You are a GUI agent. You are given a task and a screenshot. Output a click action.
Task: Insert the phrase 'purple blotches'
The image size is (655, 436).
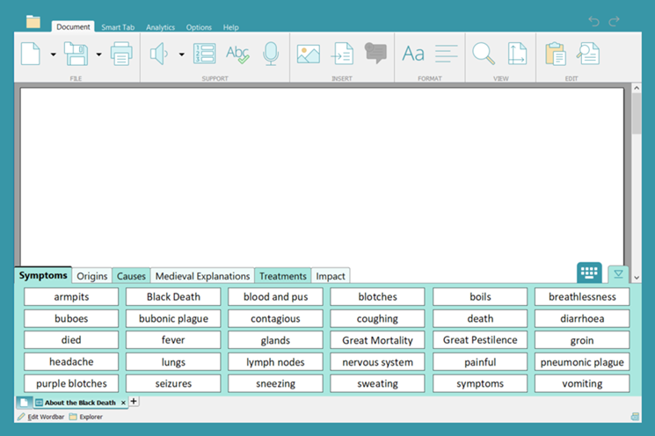[71, 383]
